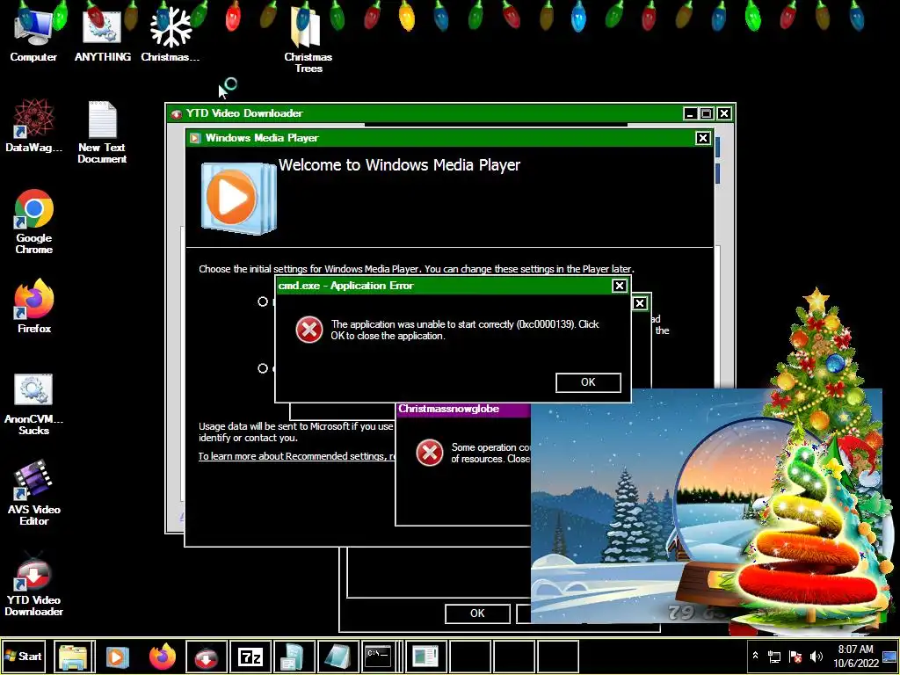900x675 pixels.
Task: Open File Explorer from taskbar
Action: [x=74, y=656]
